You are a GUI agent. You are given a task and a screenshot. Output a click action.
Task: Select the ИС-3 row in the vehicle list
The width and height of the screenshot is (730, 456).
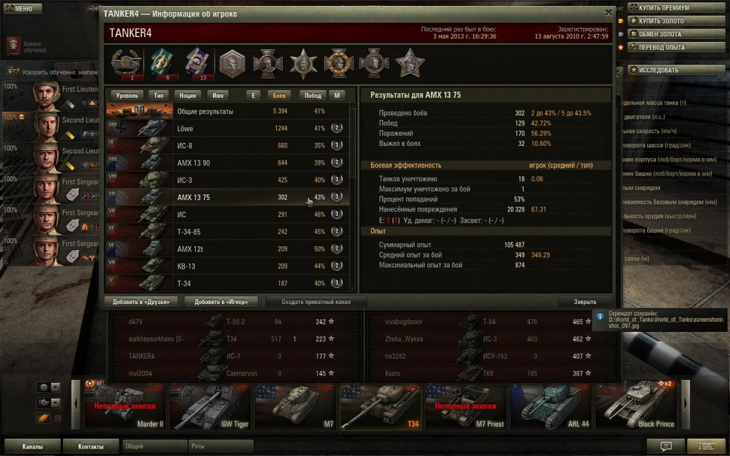tap(228, 180)
